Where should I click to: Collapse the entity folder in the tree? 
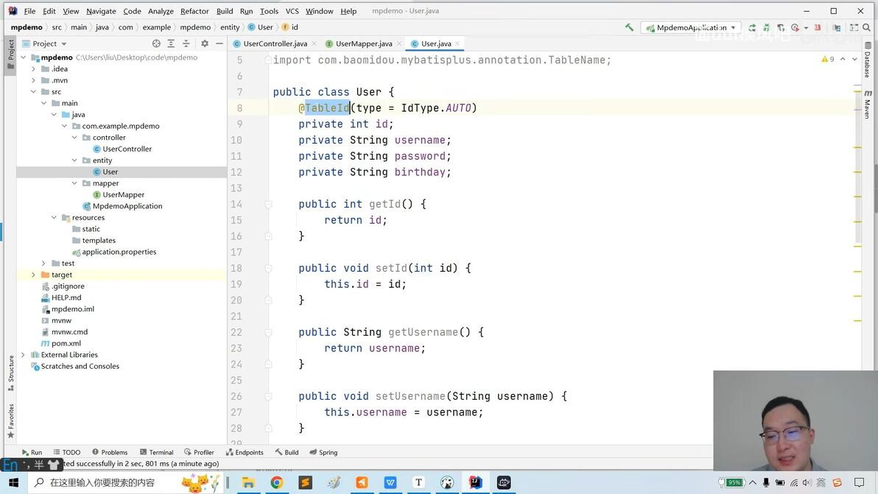click(x=74, y=160)
